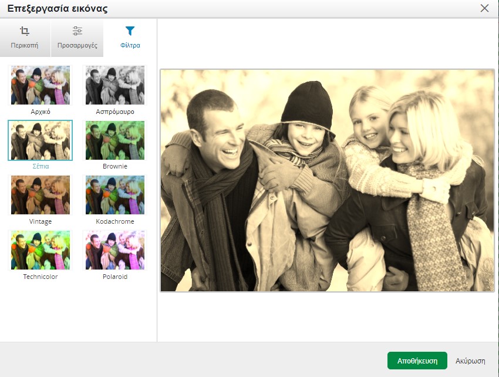Image resolution: width=499 pixels, height=377 pixels.
Task: Click the crop icon in Περικοπή tab
Action: (25, 31)
